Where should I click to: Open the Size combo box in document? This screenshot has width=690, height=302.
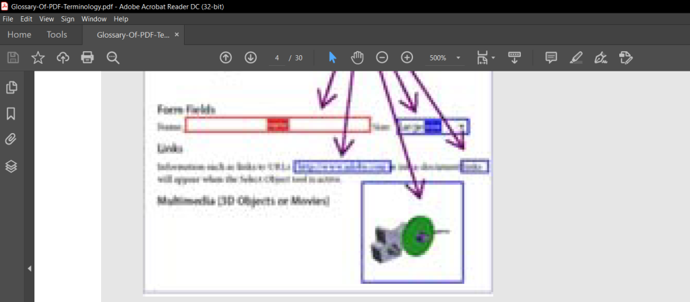click(x=433, y=126)
